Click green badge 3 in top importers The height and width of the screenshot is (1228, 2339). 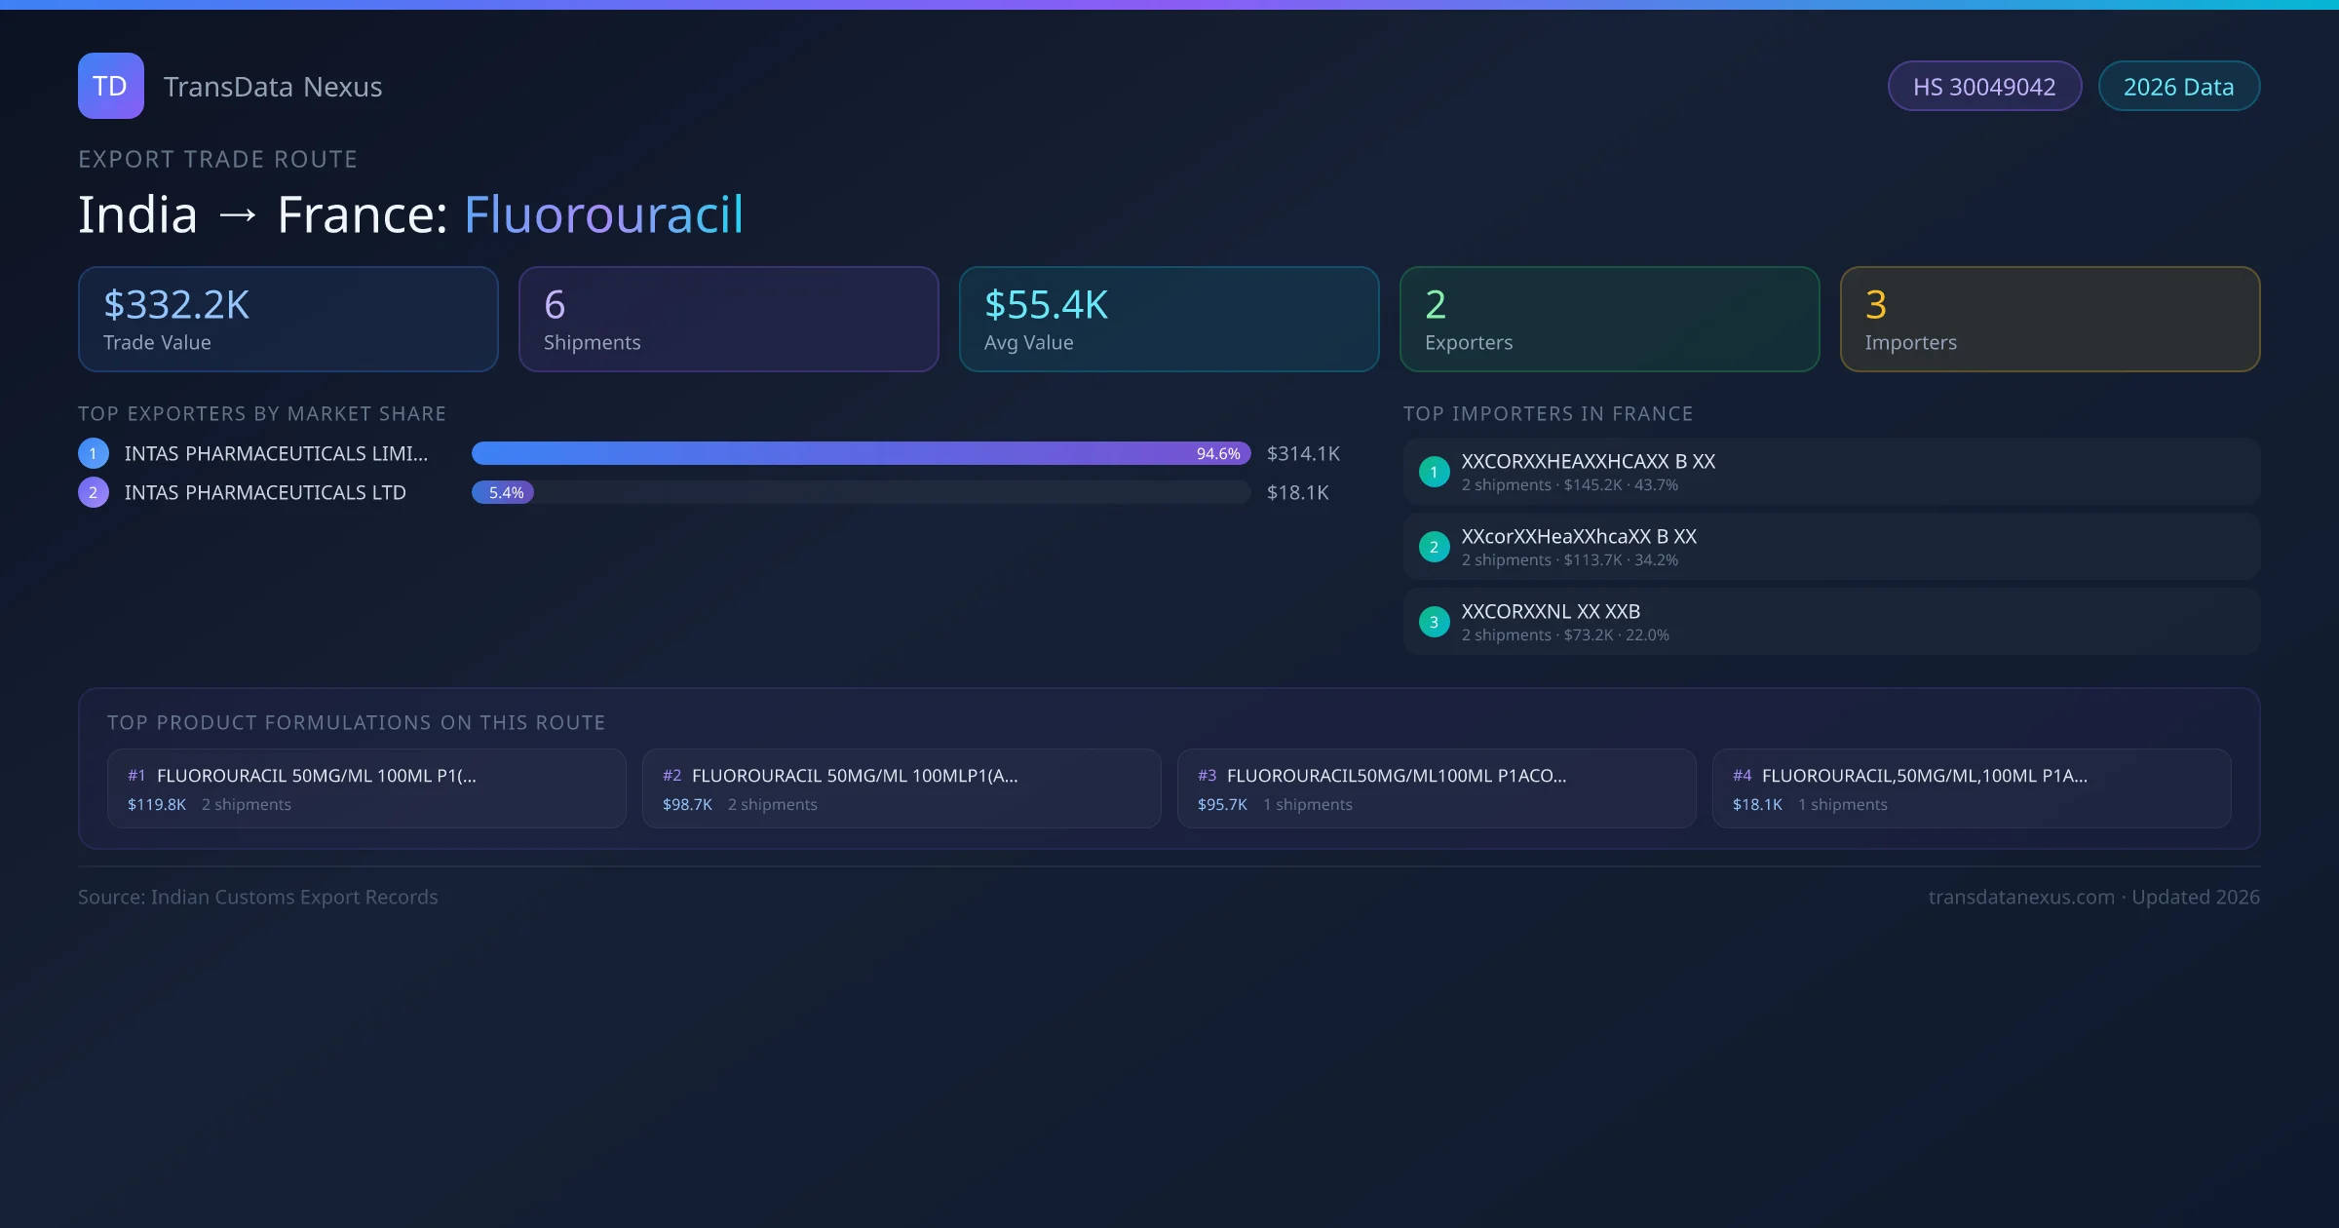tap(1434, 622)
